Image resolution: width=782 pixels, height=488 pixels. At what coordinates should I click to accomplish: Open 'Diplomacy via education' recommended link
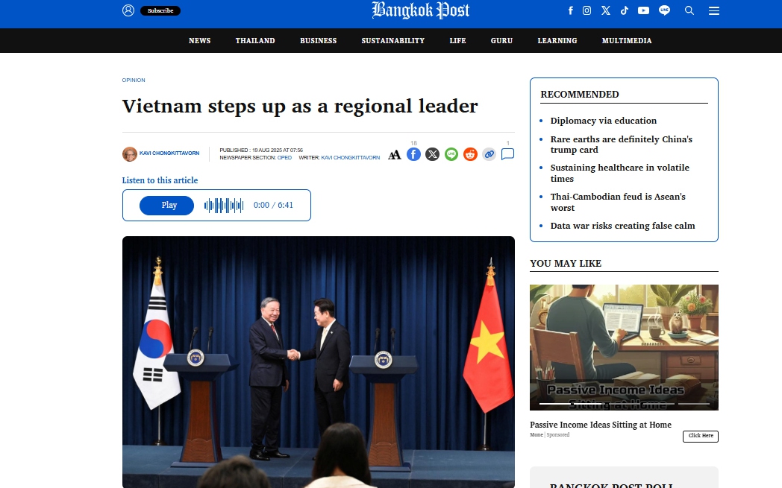tap(604, 121)
